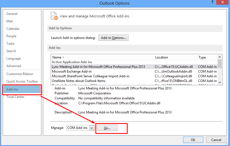Click the add-in list scroll down arrow

pos(220,83)
